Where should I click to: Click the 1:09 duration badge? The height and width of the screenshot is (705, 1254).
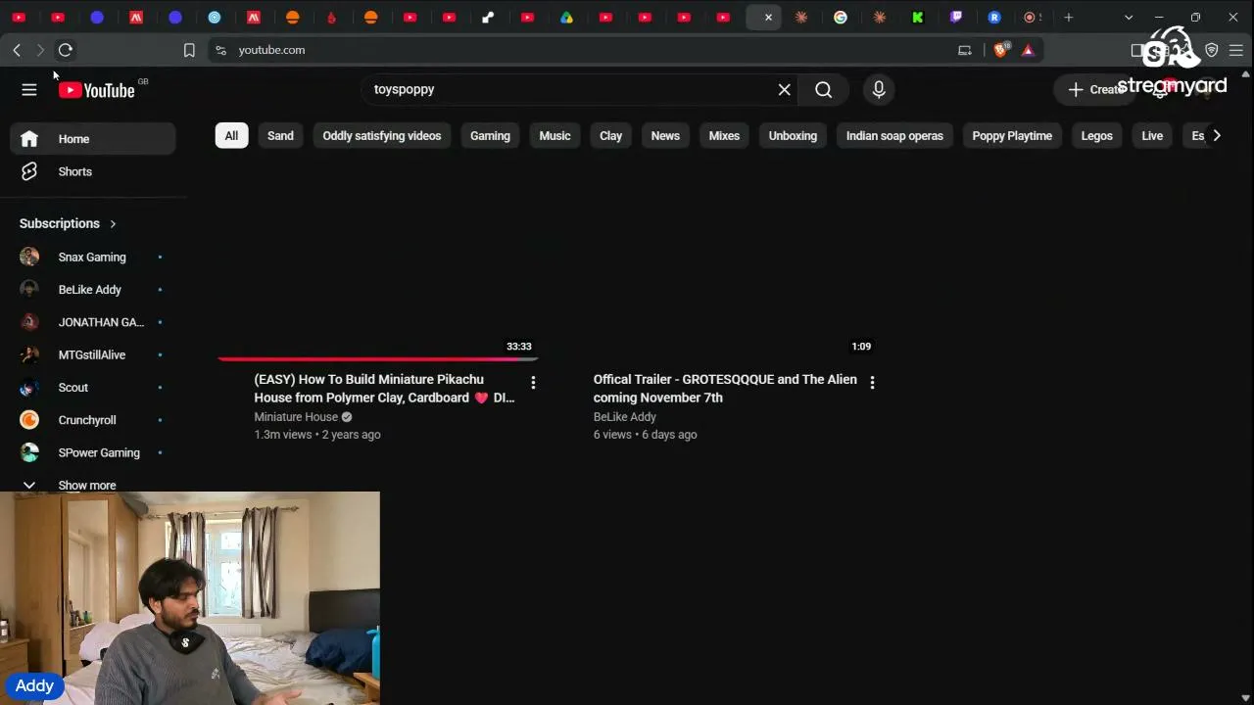pos(861,347)
